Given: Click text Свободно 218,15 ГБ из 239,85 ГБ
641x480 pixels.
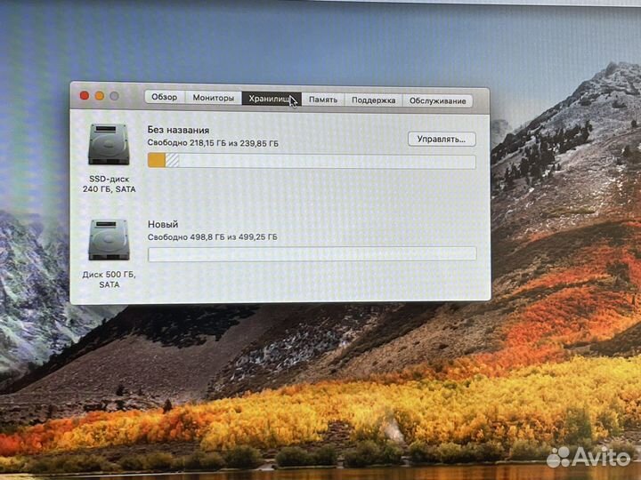Looking at the screenshot, I should [213, 143].
